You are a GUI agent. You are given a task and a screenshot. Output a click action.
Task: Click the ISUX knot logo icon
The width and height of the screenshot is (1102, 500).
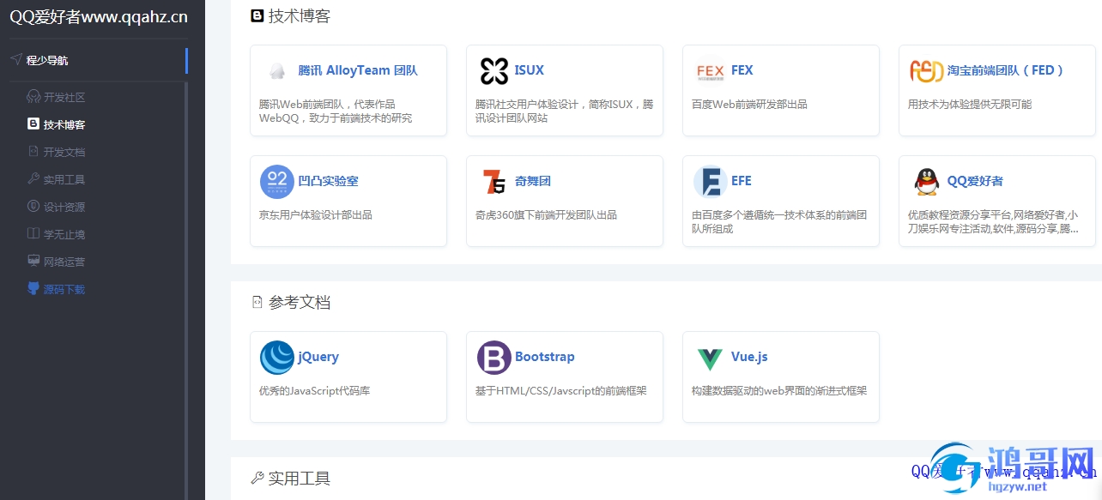493,71
